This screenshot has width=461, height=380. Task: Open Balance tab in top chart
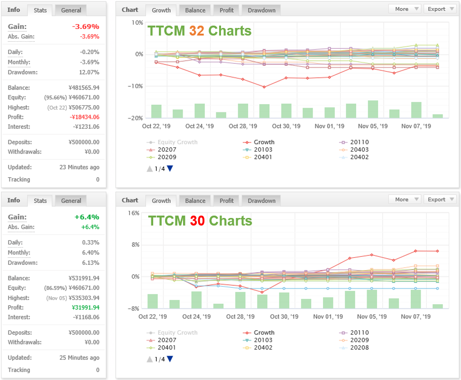coord(195,10)
